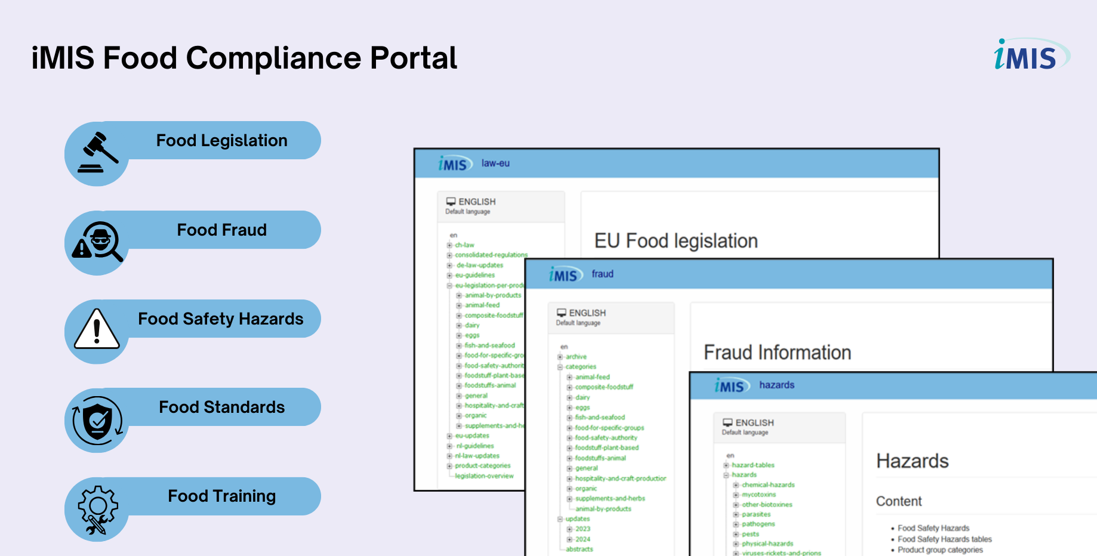This screenshot has width=1097, height=556.
Task: Expand pathogens node in hazards tree
Action: tap(736, 524)
